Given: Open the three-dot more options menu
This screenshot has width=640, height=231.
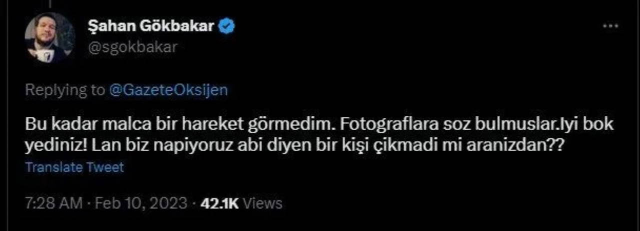Looking at the screenshot, I should click(x=610, y=25).
